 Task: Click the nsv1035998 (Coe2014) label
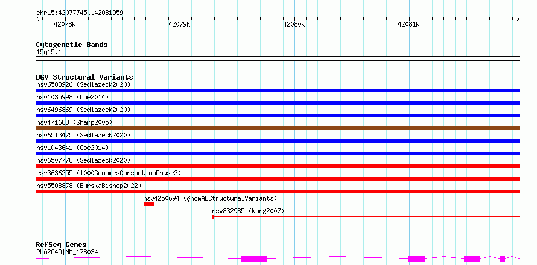point(72,97)
